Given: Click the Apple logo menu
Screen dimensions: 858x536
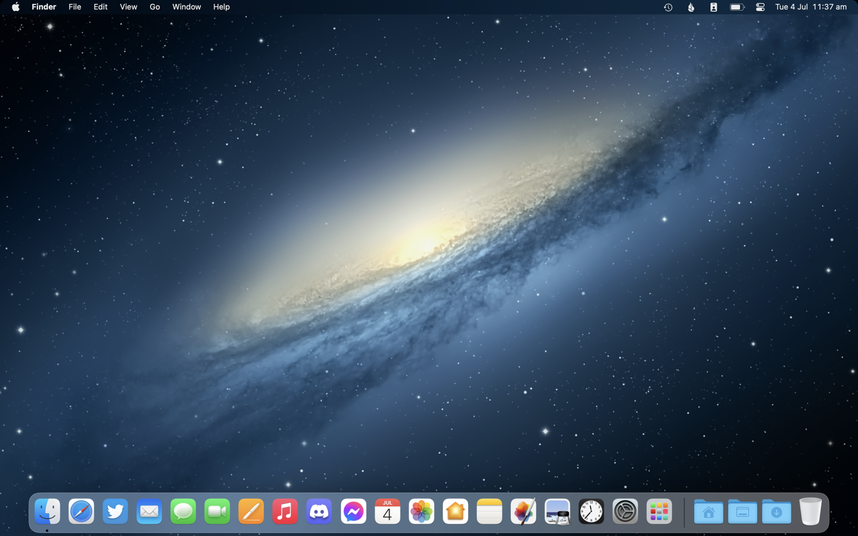Looking at the screenshot, I should pos(16,7).
